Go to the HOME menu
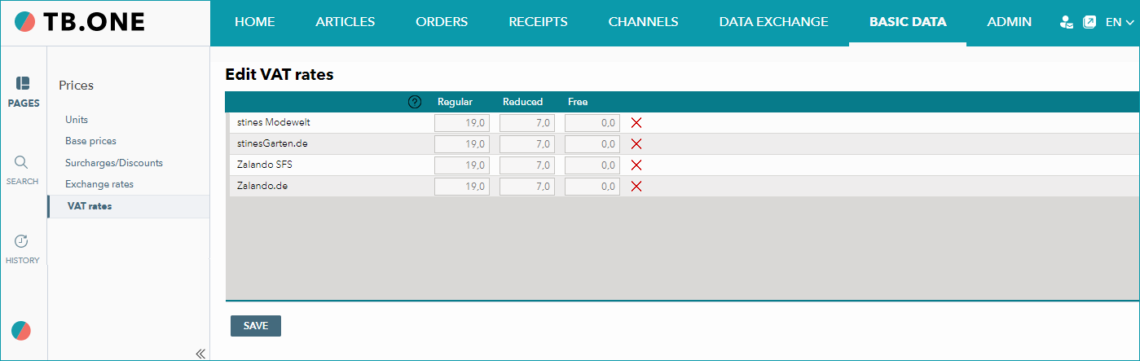 [x=255, y=22]
